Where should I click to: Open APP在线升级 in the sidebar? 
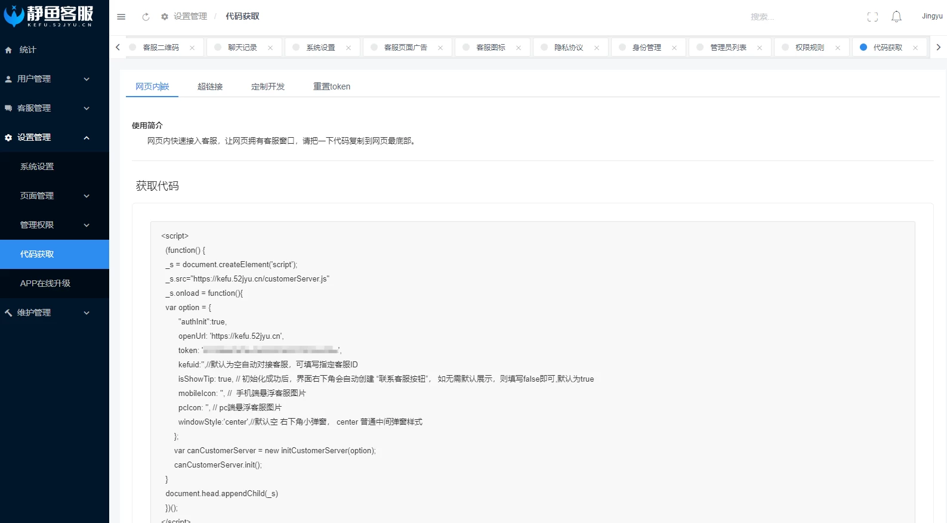(x=45, y=283)
